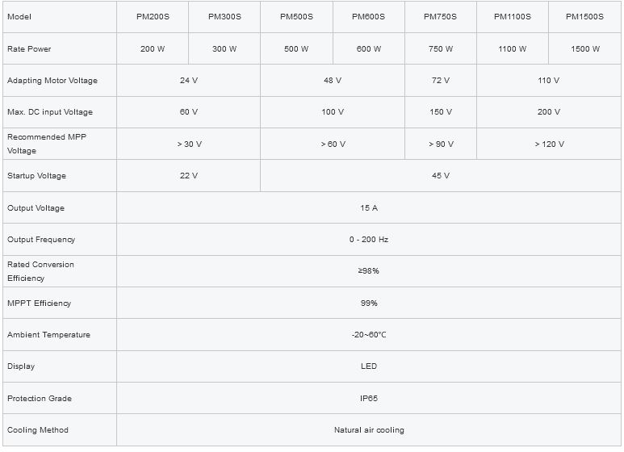This screenshot has width=624, height=452.
Task: Click the 15 A output value
Action: tap(369, 207)
